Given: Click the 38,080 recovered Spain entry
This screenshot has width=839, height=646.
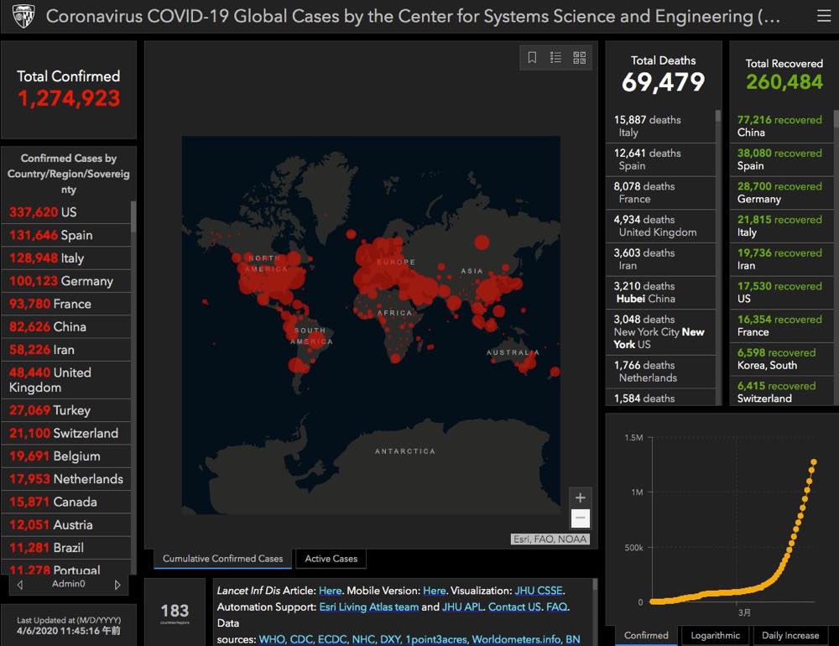Looking at the screenshot, I should (x=782, y=159).
